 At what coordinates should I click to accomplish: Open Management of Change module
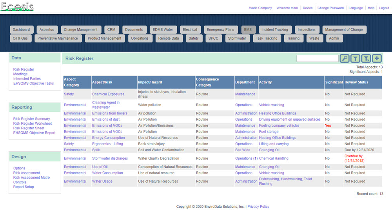[x=344, y=29]
